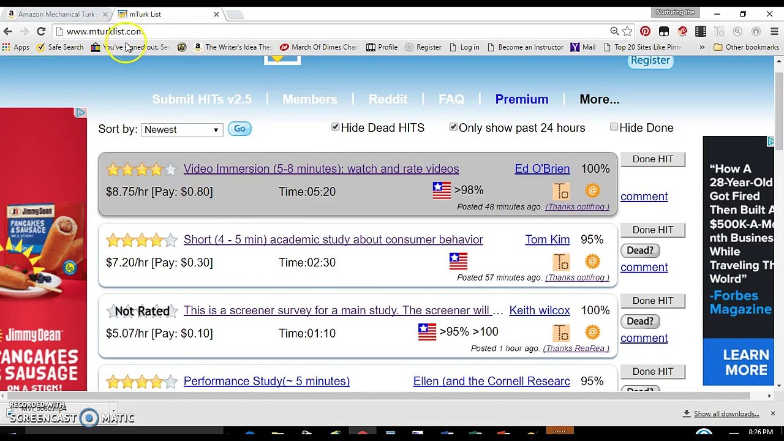784x441 pixels.
Task: Reload the page with the refresh icon
Action: [x=41, y=31]
